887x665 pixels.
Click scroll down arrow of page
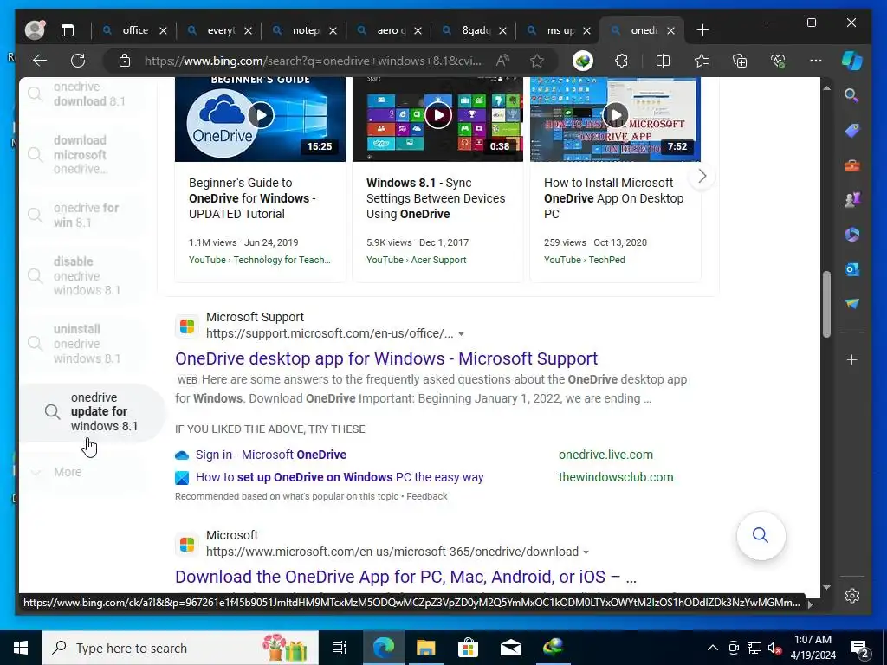(x=826, y=588)
